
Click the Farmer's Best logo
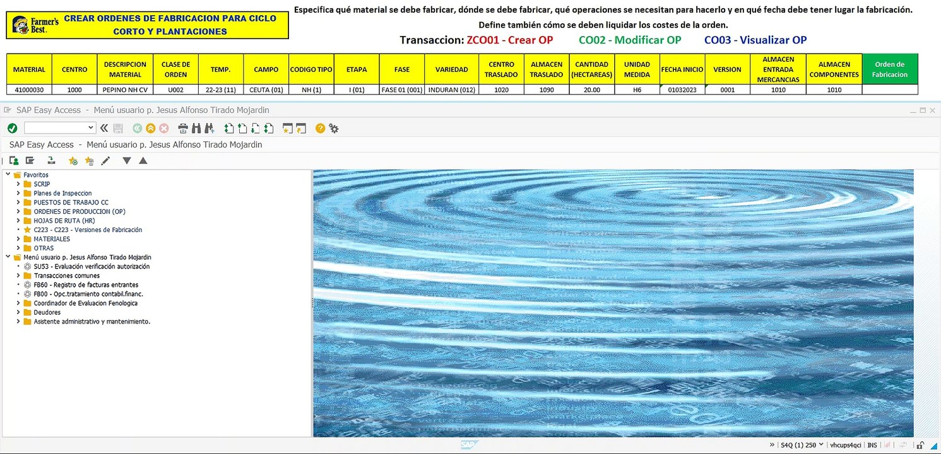(35, 25)
